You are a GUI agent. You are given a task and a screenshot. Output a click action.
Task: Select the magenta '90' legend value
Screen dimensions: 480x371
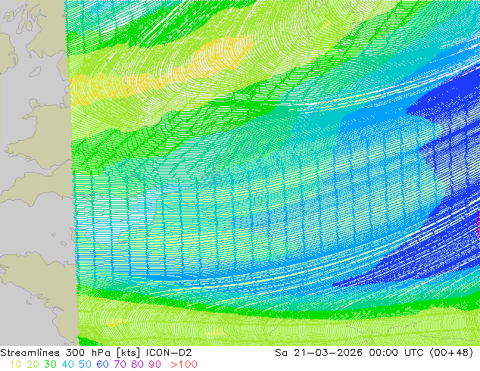point(155,365)
